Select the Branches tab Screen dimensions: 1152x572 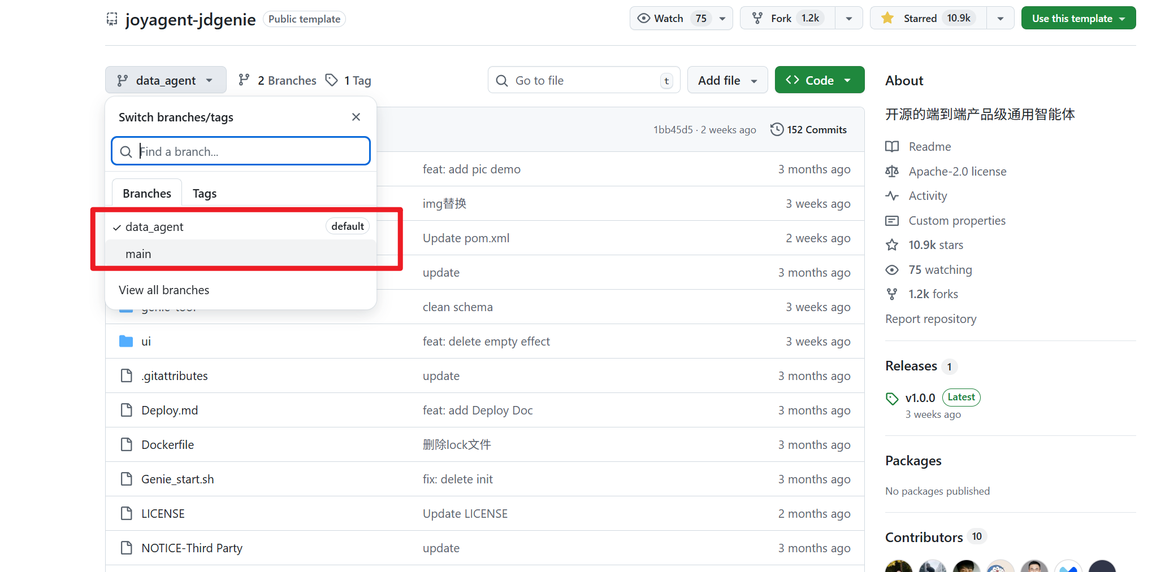[147, 194]
